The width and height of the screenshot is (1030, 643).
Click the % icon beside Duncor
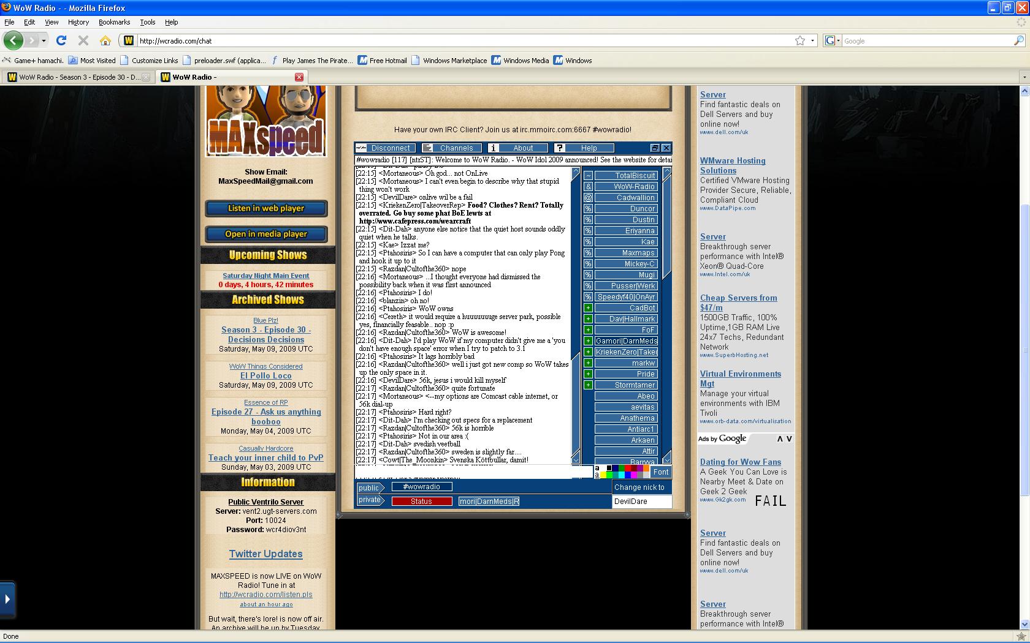588,209
